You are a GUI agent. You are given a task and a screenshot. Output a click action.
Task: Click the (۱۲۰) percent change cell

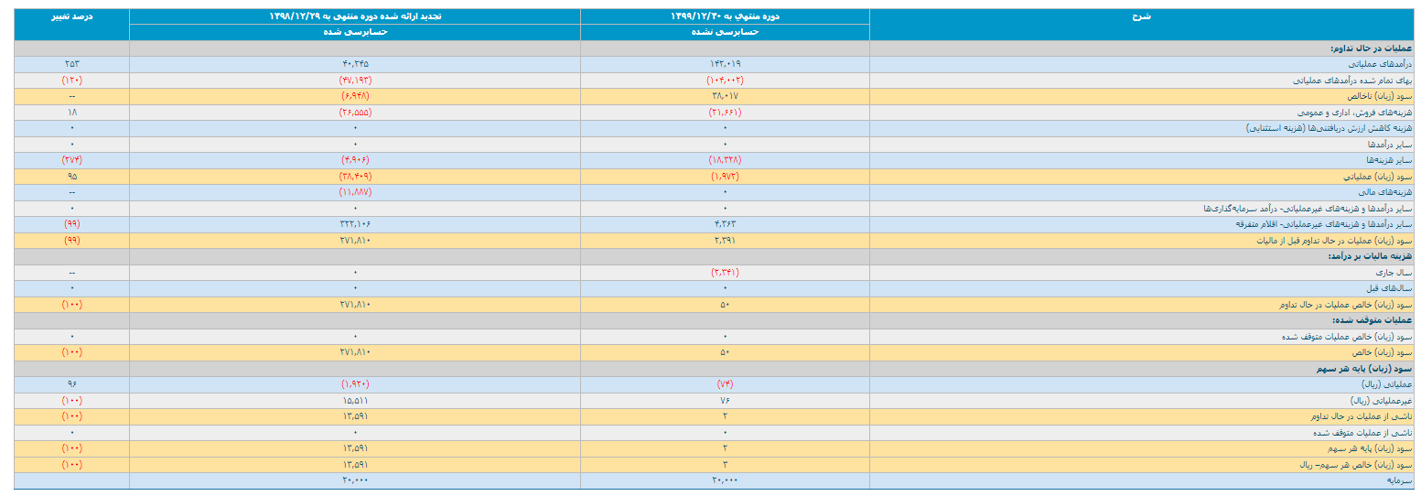(x=71, y=81)
